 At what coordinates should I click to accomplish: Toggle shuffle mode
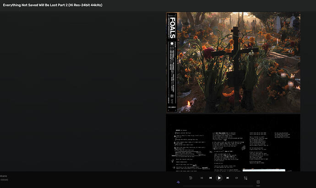[202, 178]
